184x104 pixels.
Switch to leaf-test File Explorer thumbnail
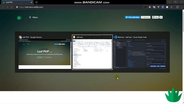pyautogui.click(x=92, y=54)
